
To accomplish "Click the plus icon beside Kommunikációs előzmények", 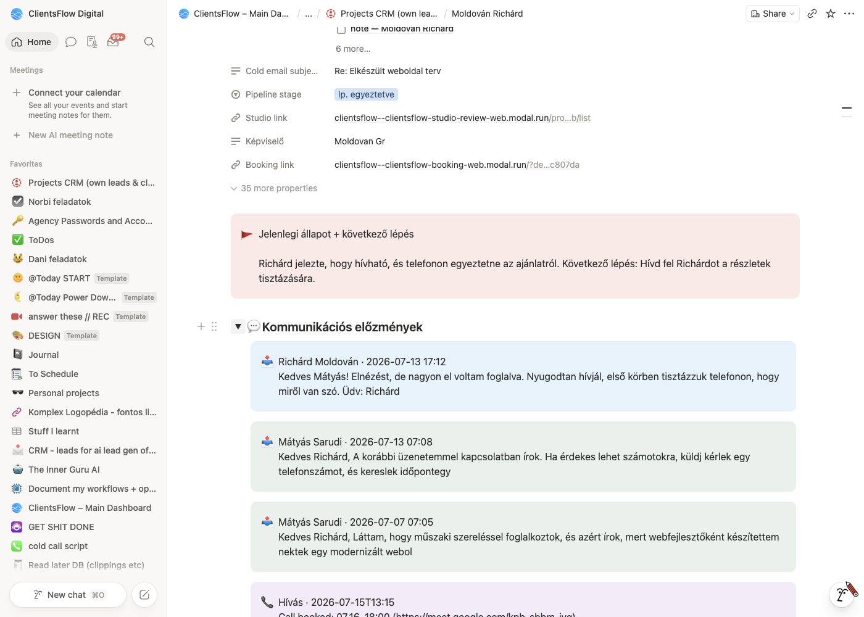I will pos(201,326).
